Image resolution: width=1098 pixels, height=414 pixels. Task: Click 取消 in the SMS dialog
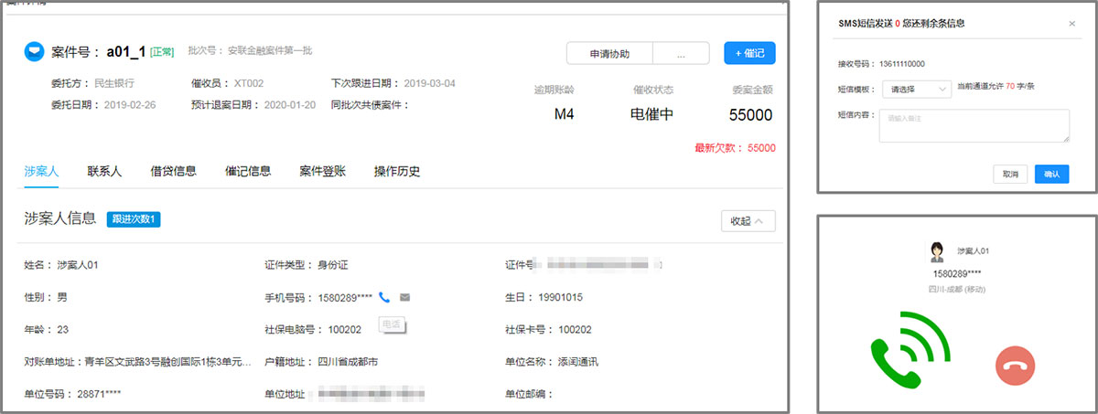pyautogui.click(x=1010, y=174)
